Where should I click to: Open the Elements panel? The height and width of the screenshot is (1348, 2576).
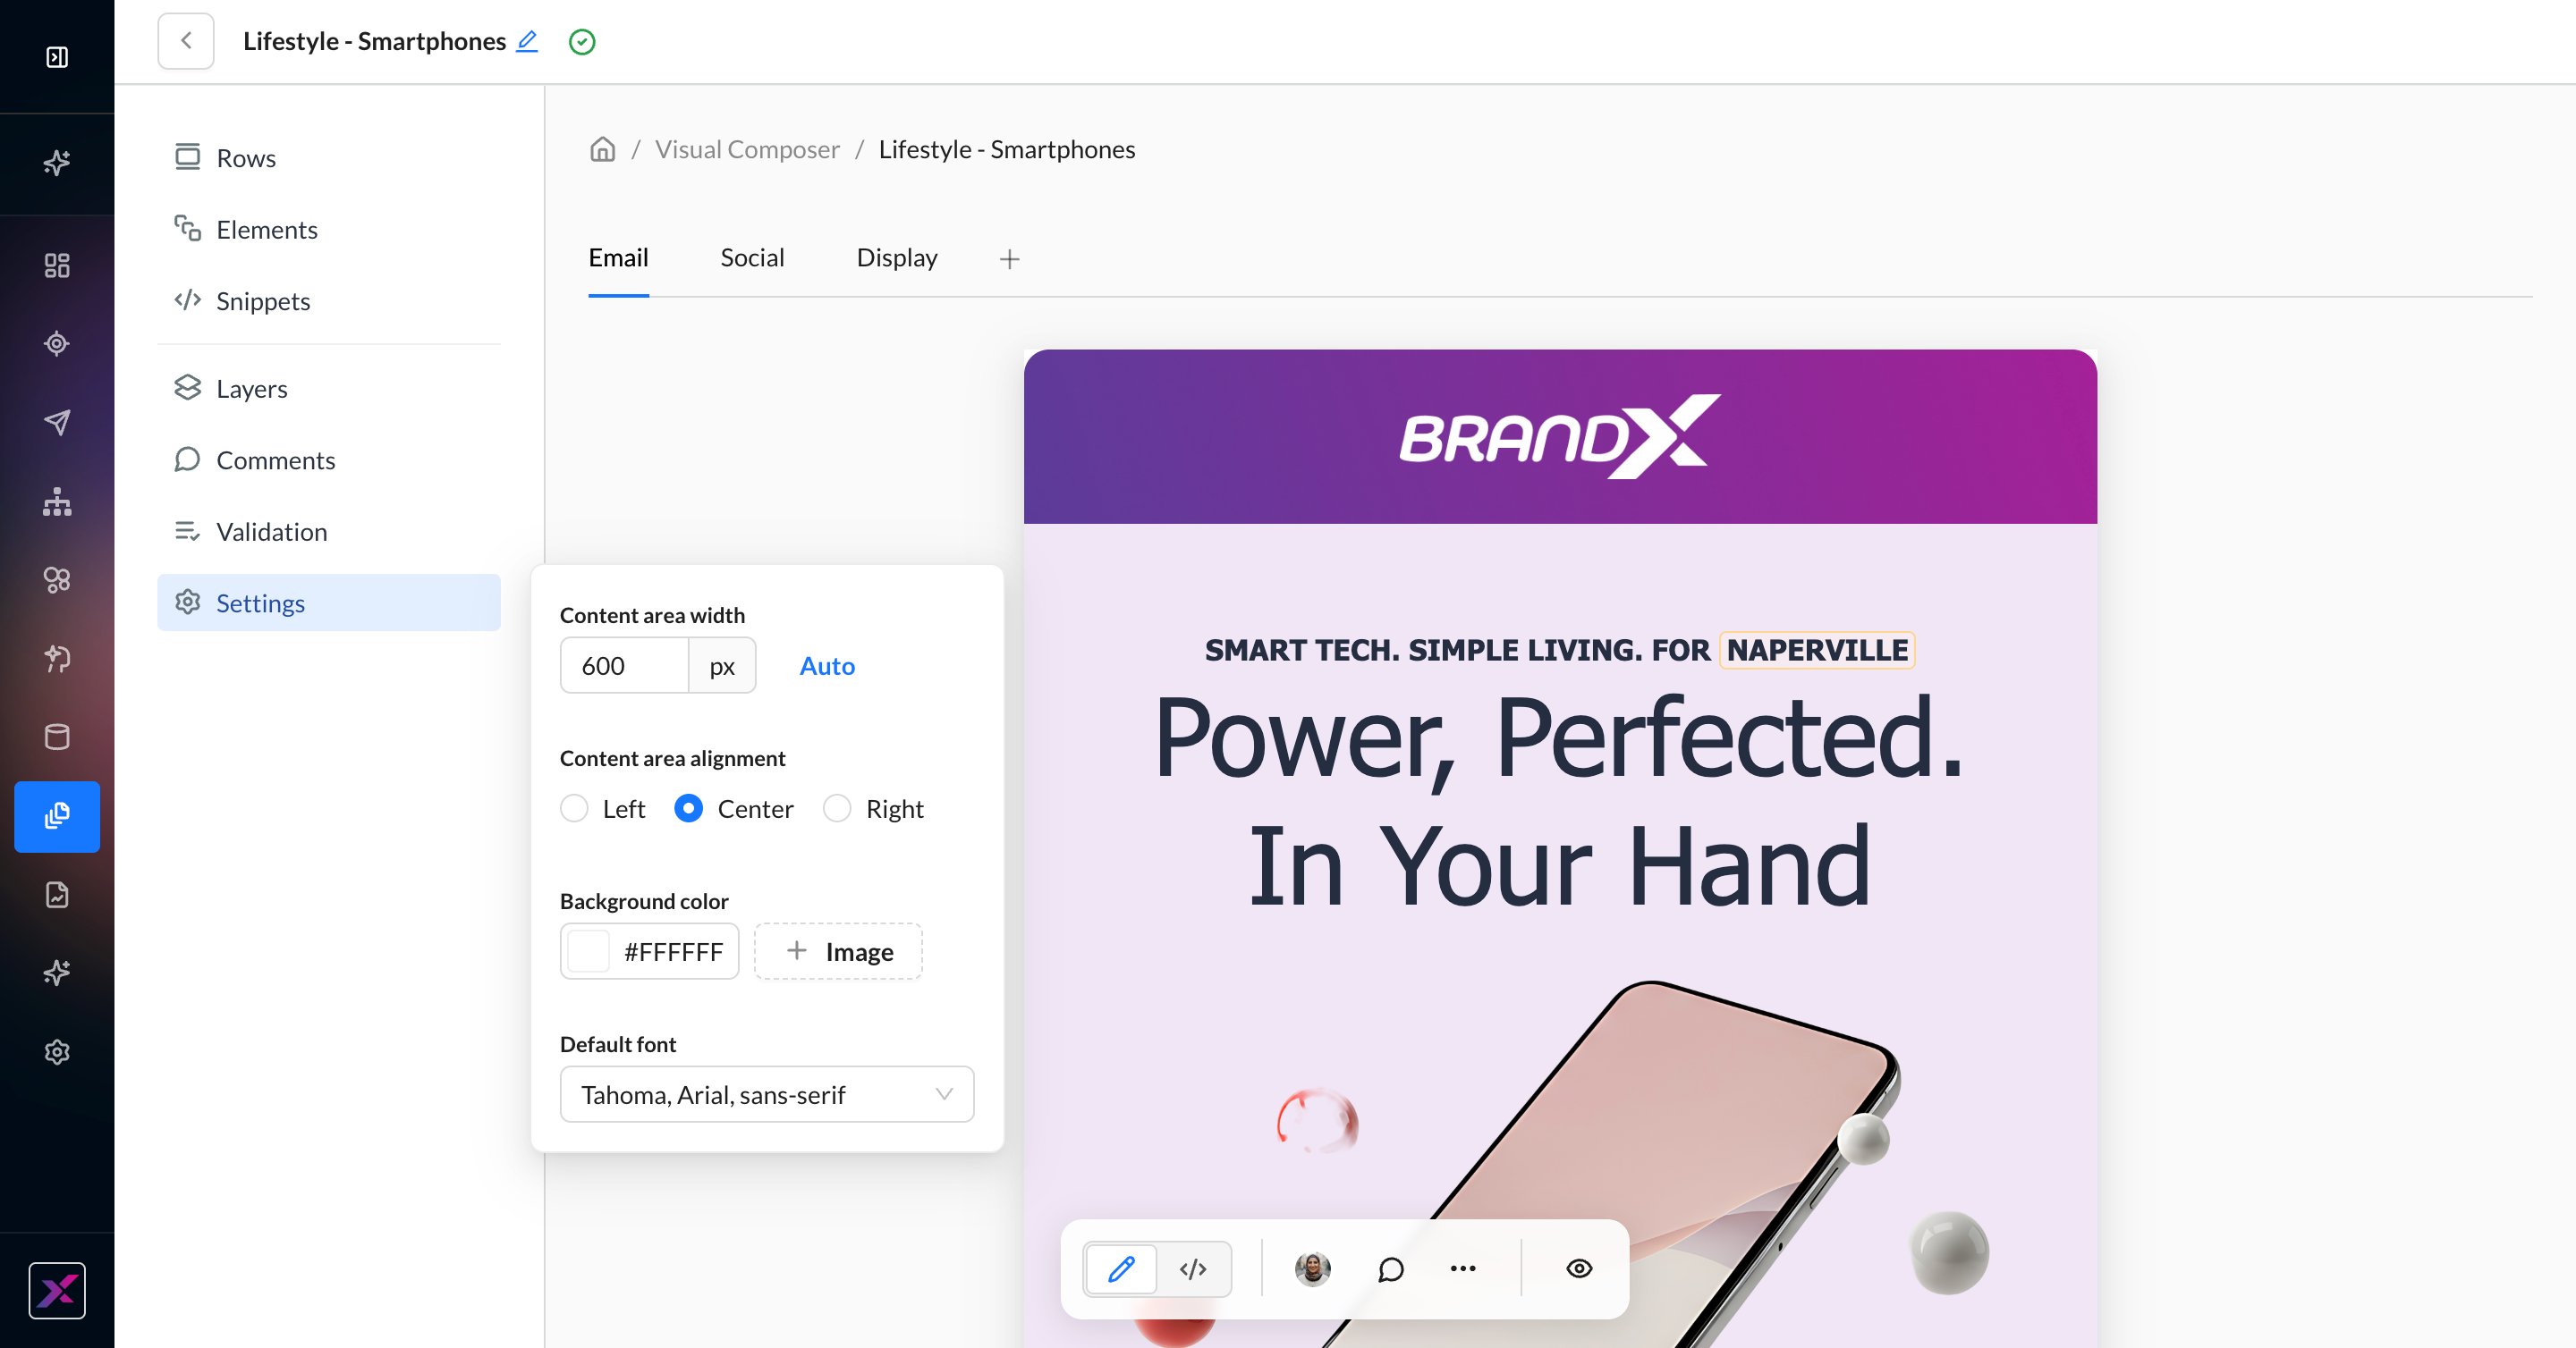point(329,230)
